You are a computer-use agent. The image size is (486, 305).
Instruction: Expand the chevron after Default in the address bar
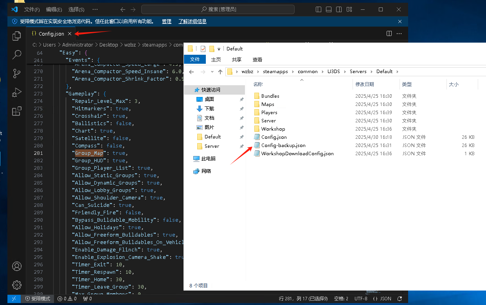tap(397, 72)
